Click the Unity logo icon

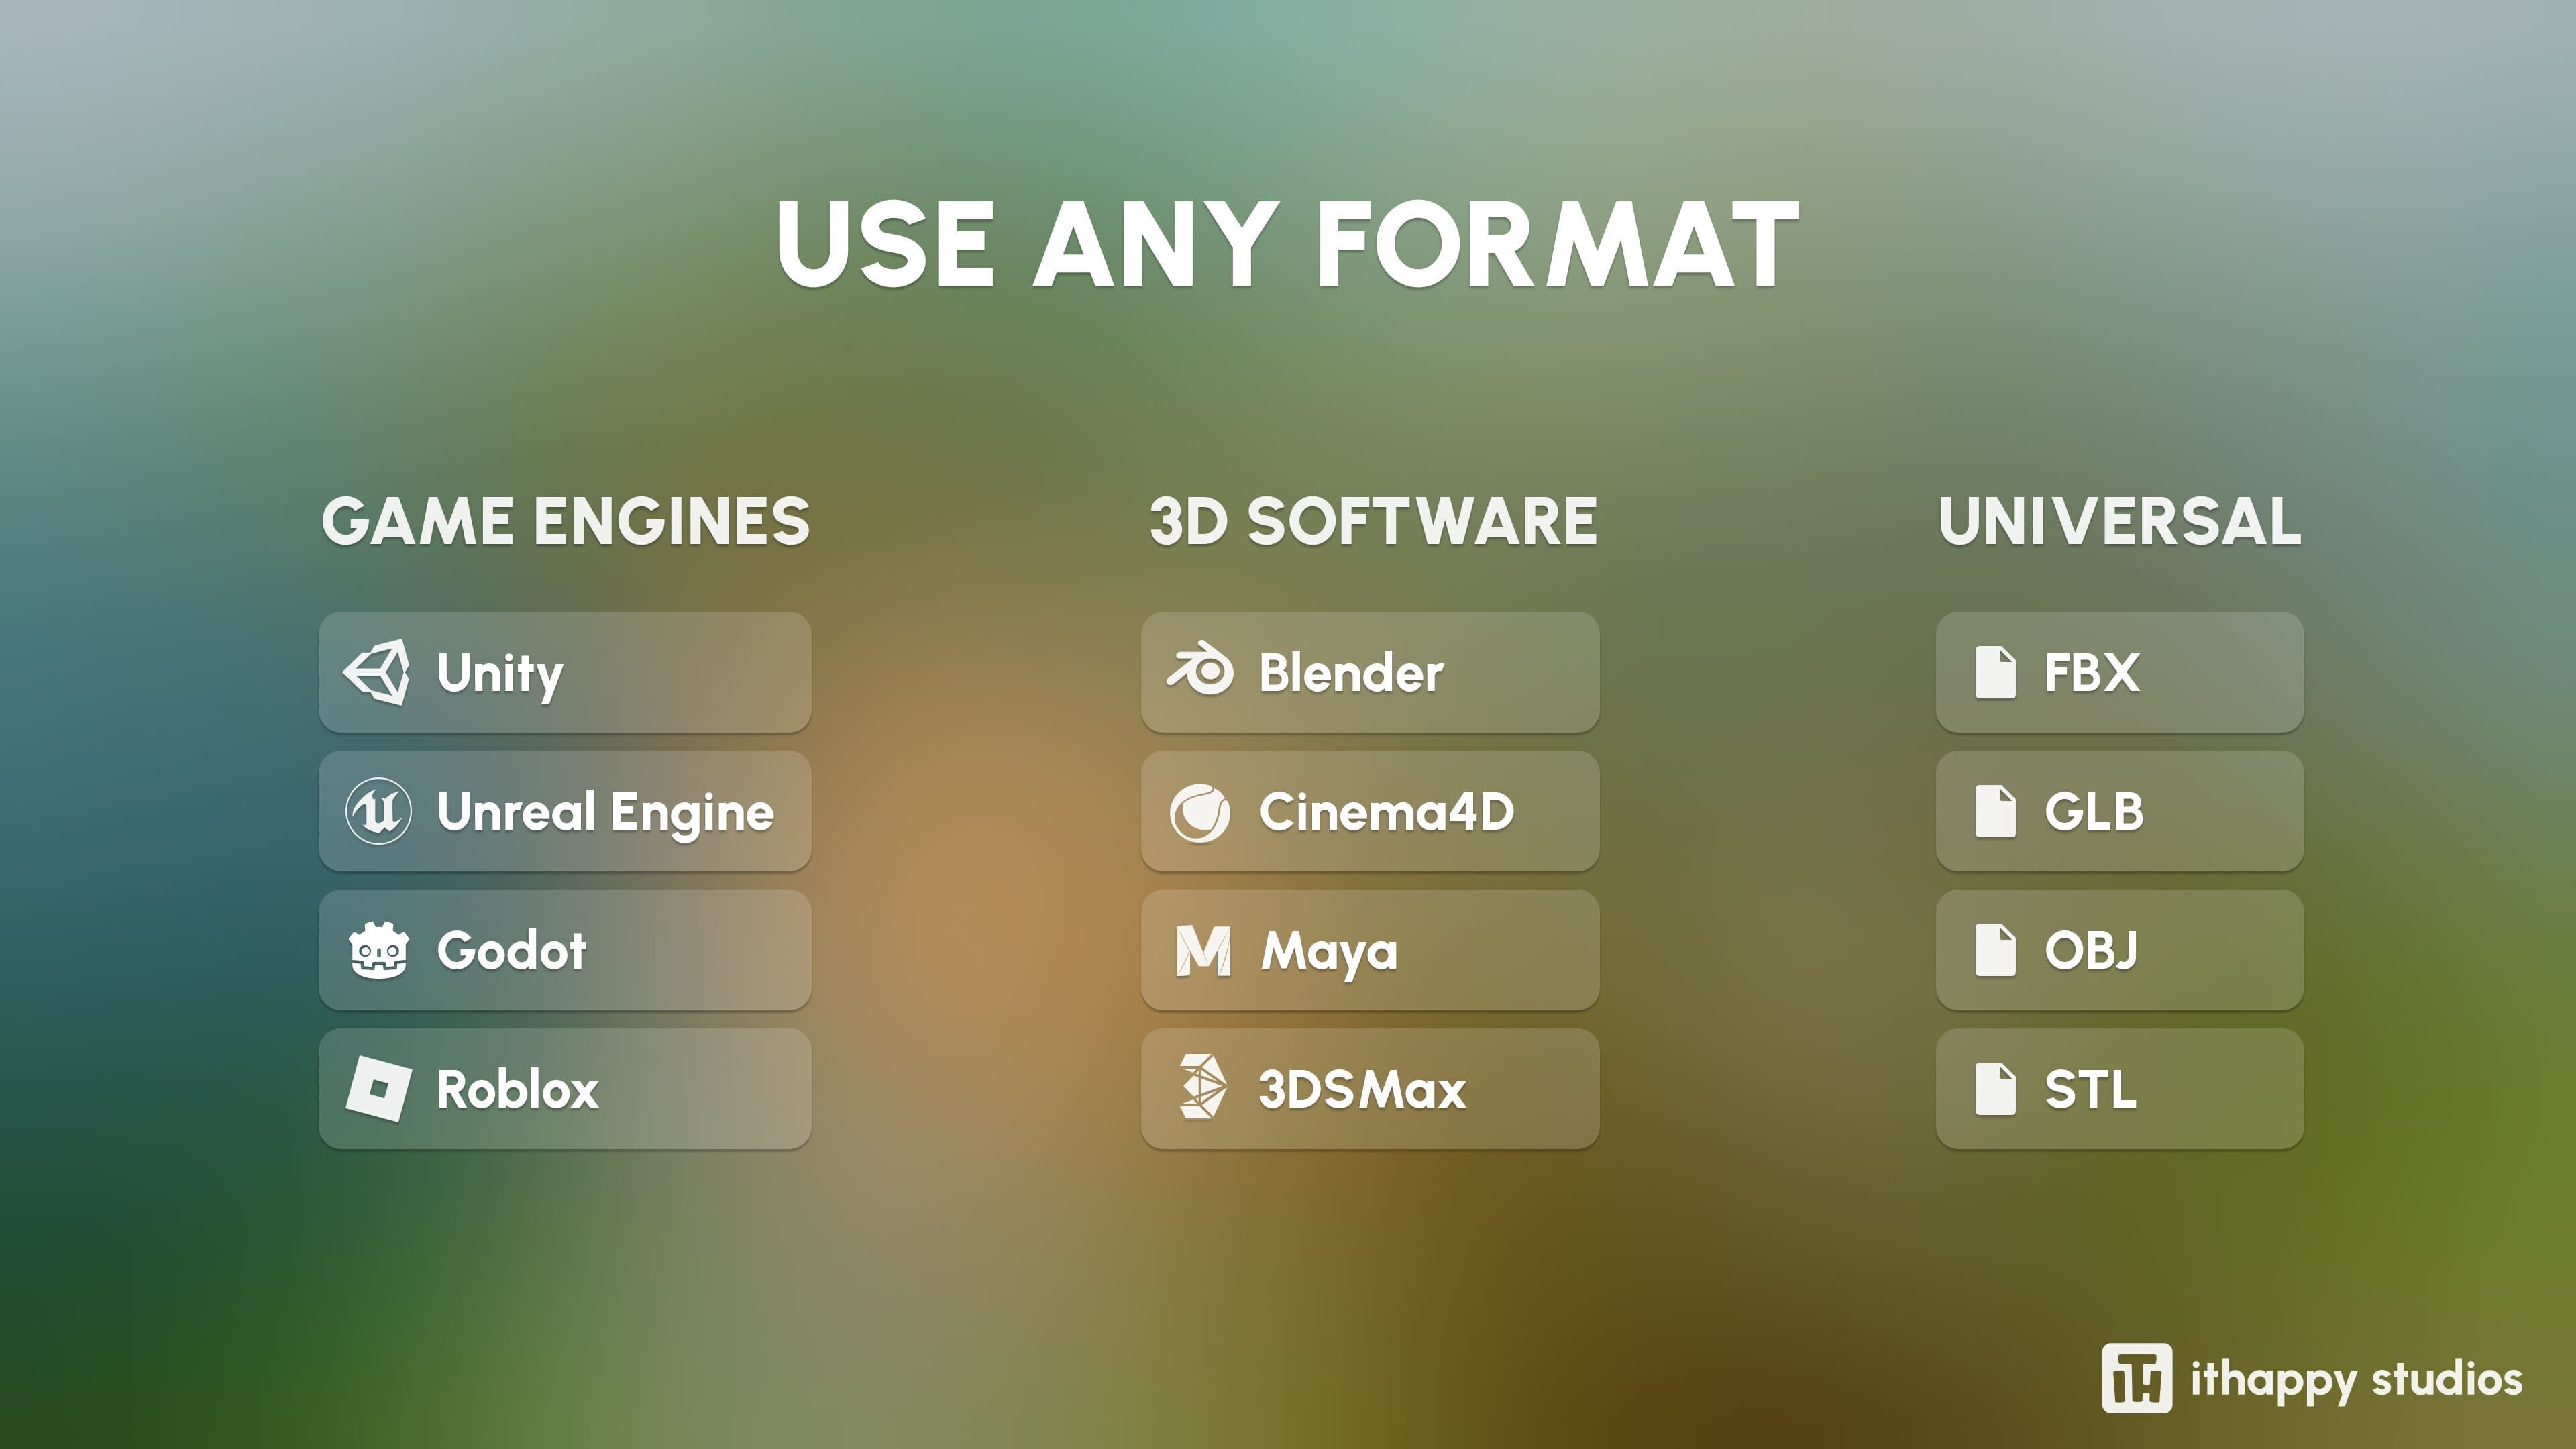(377, 672)
